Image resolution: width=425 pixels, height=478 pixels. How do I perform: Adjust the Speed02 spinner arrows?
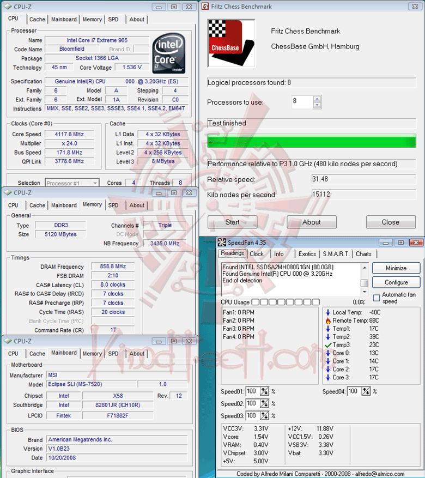tap(264, 403)
